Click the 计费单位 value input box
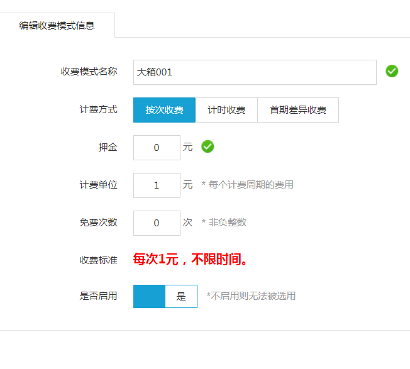The height and width of the screenshot is (369, 410). (x=157, y=185)
